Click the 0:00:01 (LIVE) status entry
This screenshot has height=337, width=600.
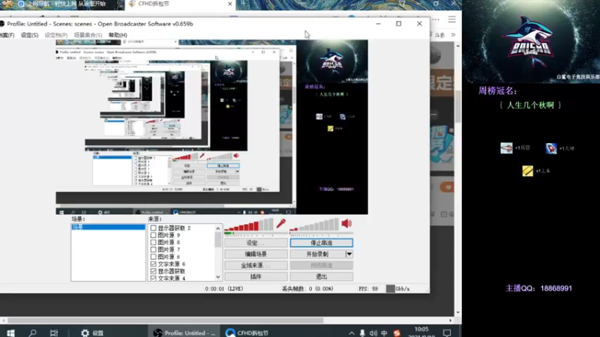pos(224,289)
